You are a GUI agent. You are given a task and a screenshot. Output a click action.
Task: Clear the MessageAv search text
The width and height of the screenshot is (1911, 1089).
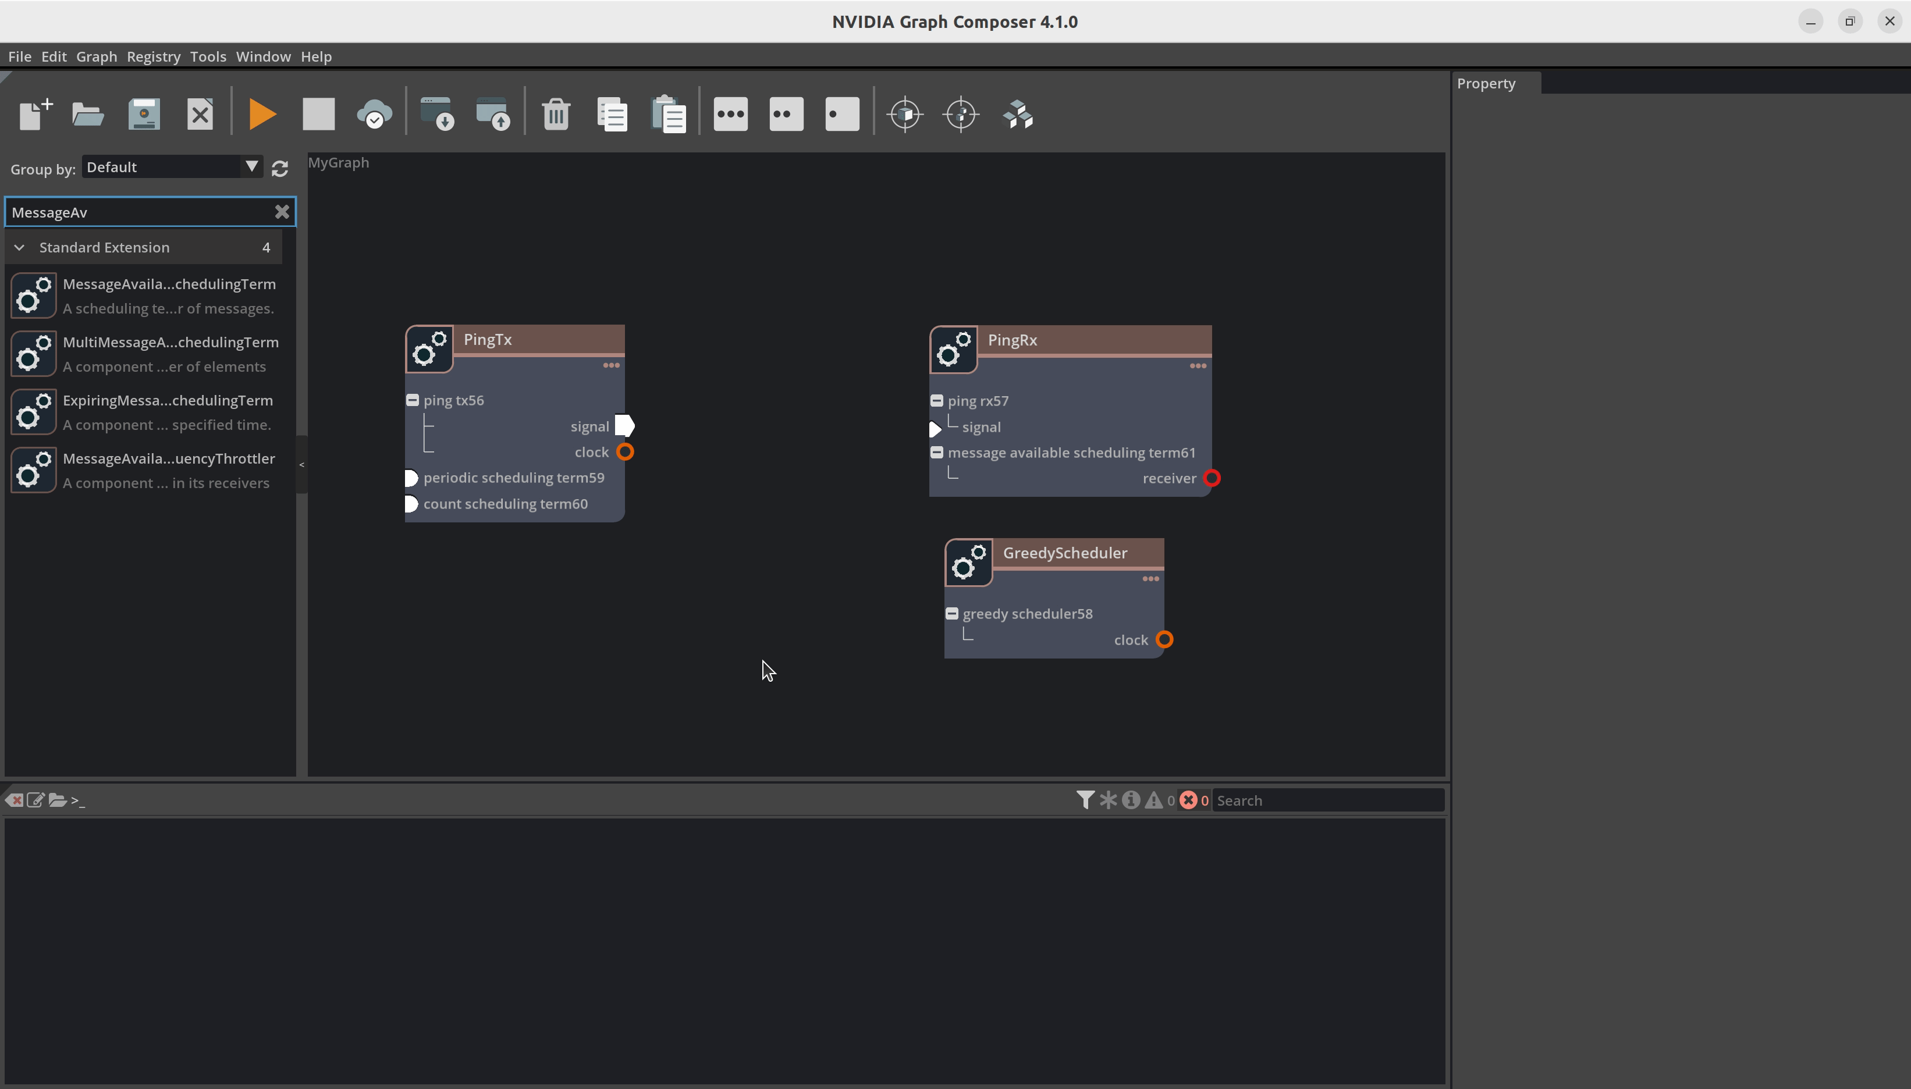click(x=282, y=212)
